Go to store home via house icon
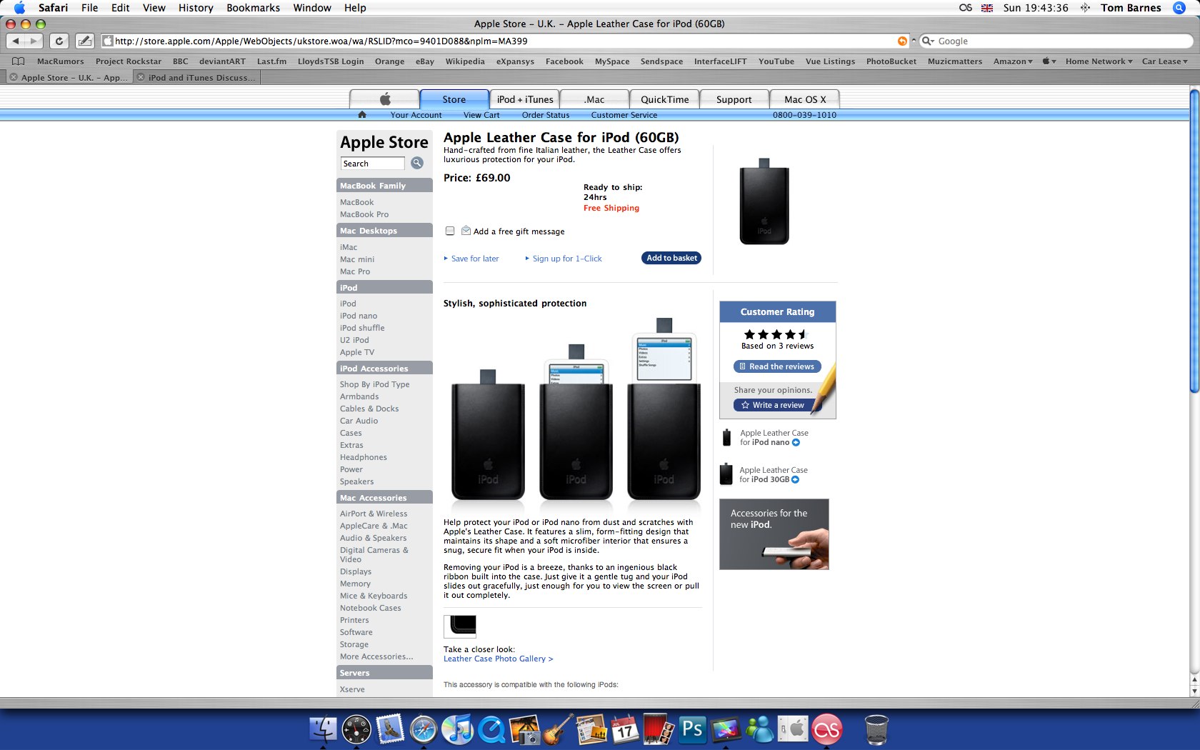The width and height of the screenshot is (1200, 750). (362, 114)
